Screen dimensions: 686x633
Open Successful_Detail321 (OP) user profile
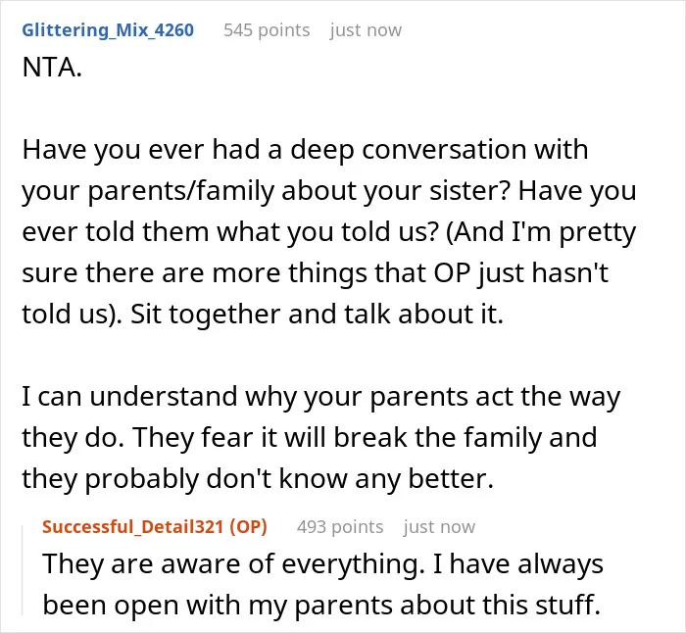click(x=155, y=527)
